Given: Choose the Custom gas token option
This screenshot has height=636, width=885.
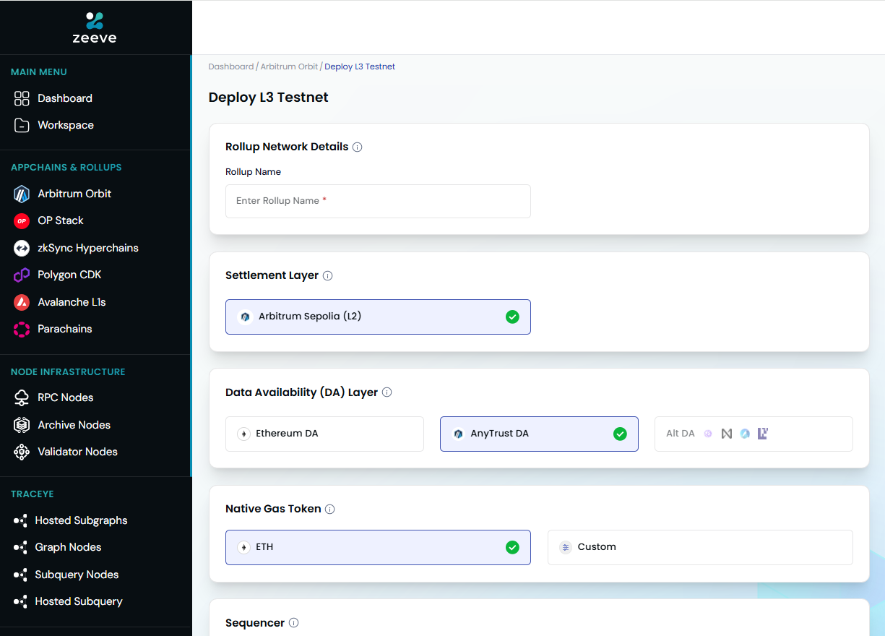Looking at the screenshot, I should (x=699, y=547).
